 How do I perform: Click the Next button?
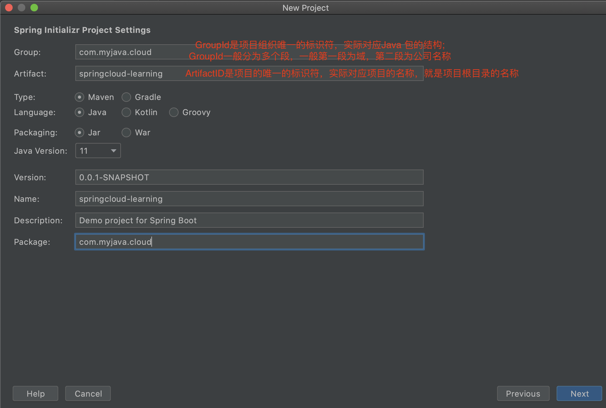point(579,393)
